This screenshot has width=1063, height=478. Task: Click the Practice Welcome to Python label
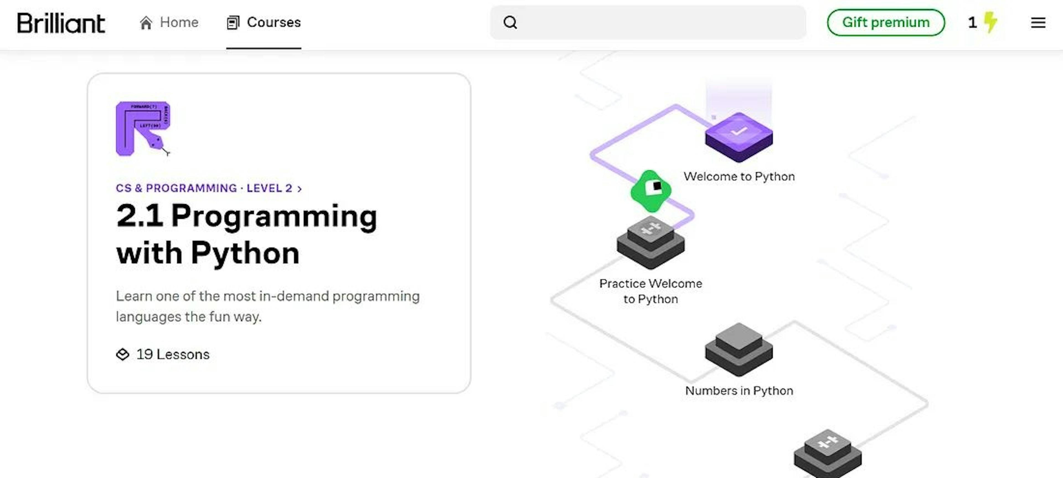(651, 291)
